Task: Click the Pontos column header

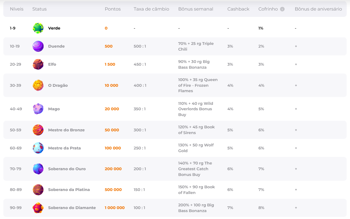Action: 113,9
